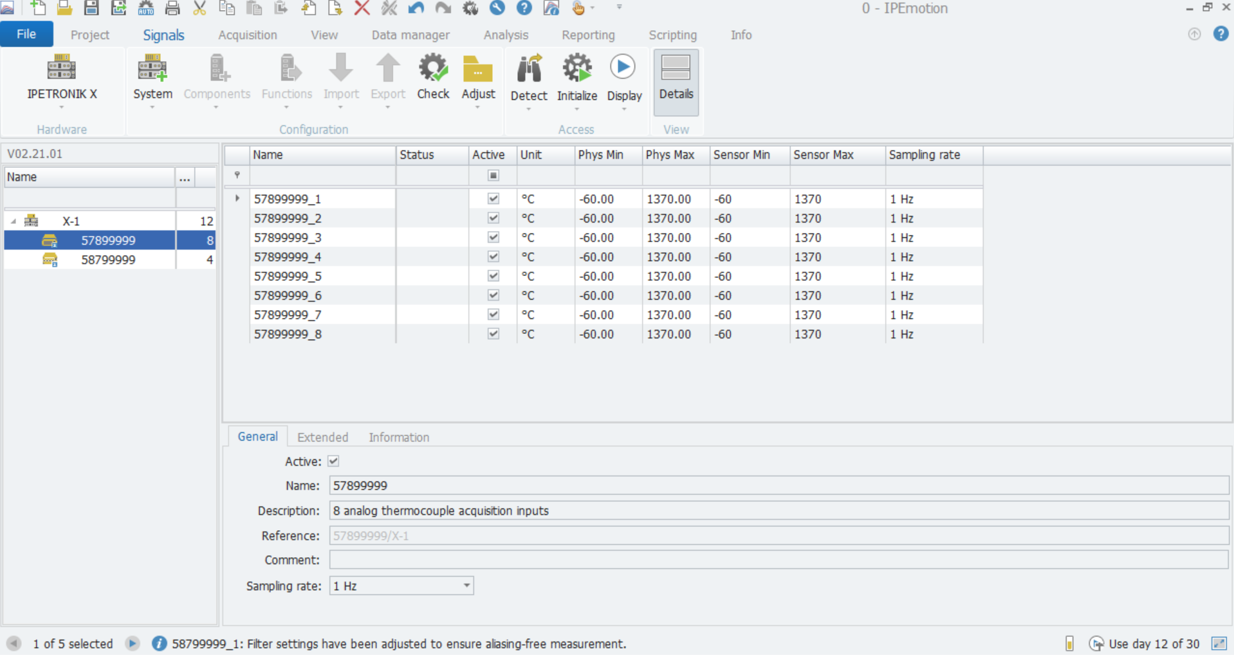
Task: Toggle Active checkbox in General tab
Action: pyautogui.click(x=333, y=461)
